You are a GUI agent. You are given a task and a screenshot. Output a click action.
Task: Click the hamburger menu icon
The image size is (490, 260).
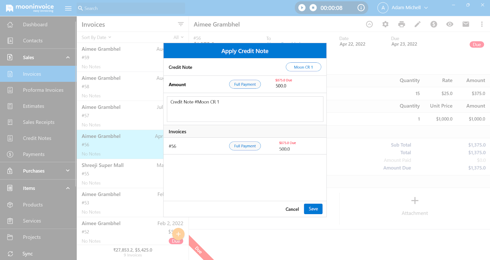pyautogui.click(x=68, y=8)
